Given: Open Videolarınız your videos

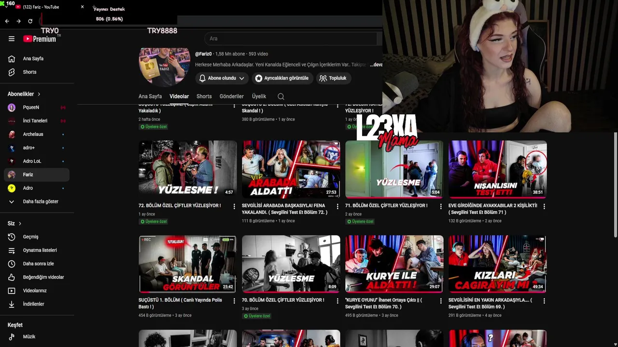Looking at the screenshot, I should pyautogui.click(x=37, y=291).
